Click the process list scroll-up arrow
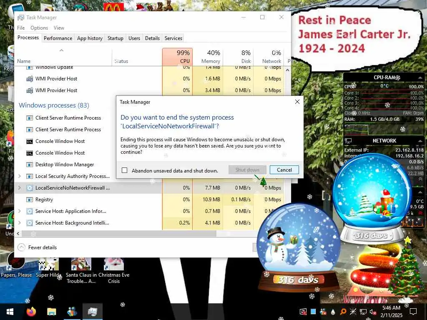Viewport: 427px width, 320px height. click(x=288, y=70)
